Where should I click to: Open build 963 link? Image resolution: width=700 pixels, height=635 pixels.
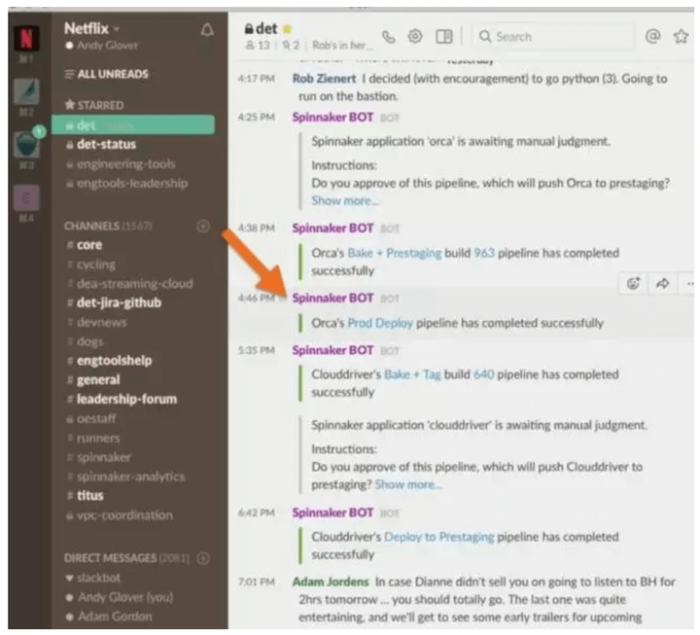484,253
